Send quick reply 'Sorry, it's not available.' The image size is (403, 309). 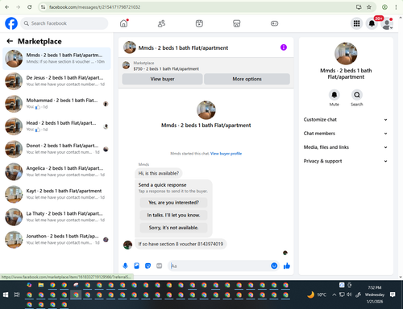pos(173,228)
